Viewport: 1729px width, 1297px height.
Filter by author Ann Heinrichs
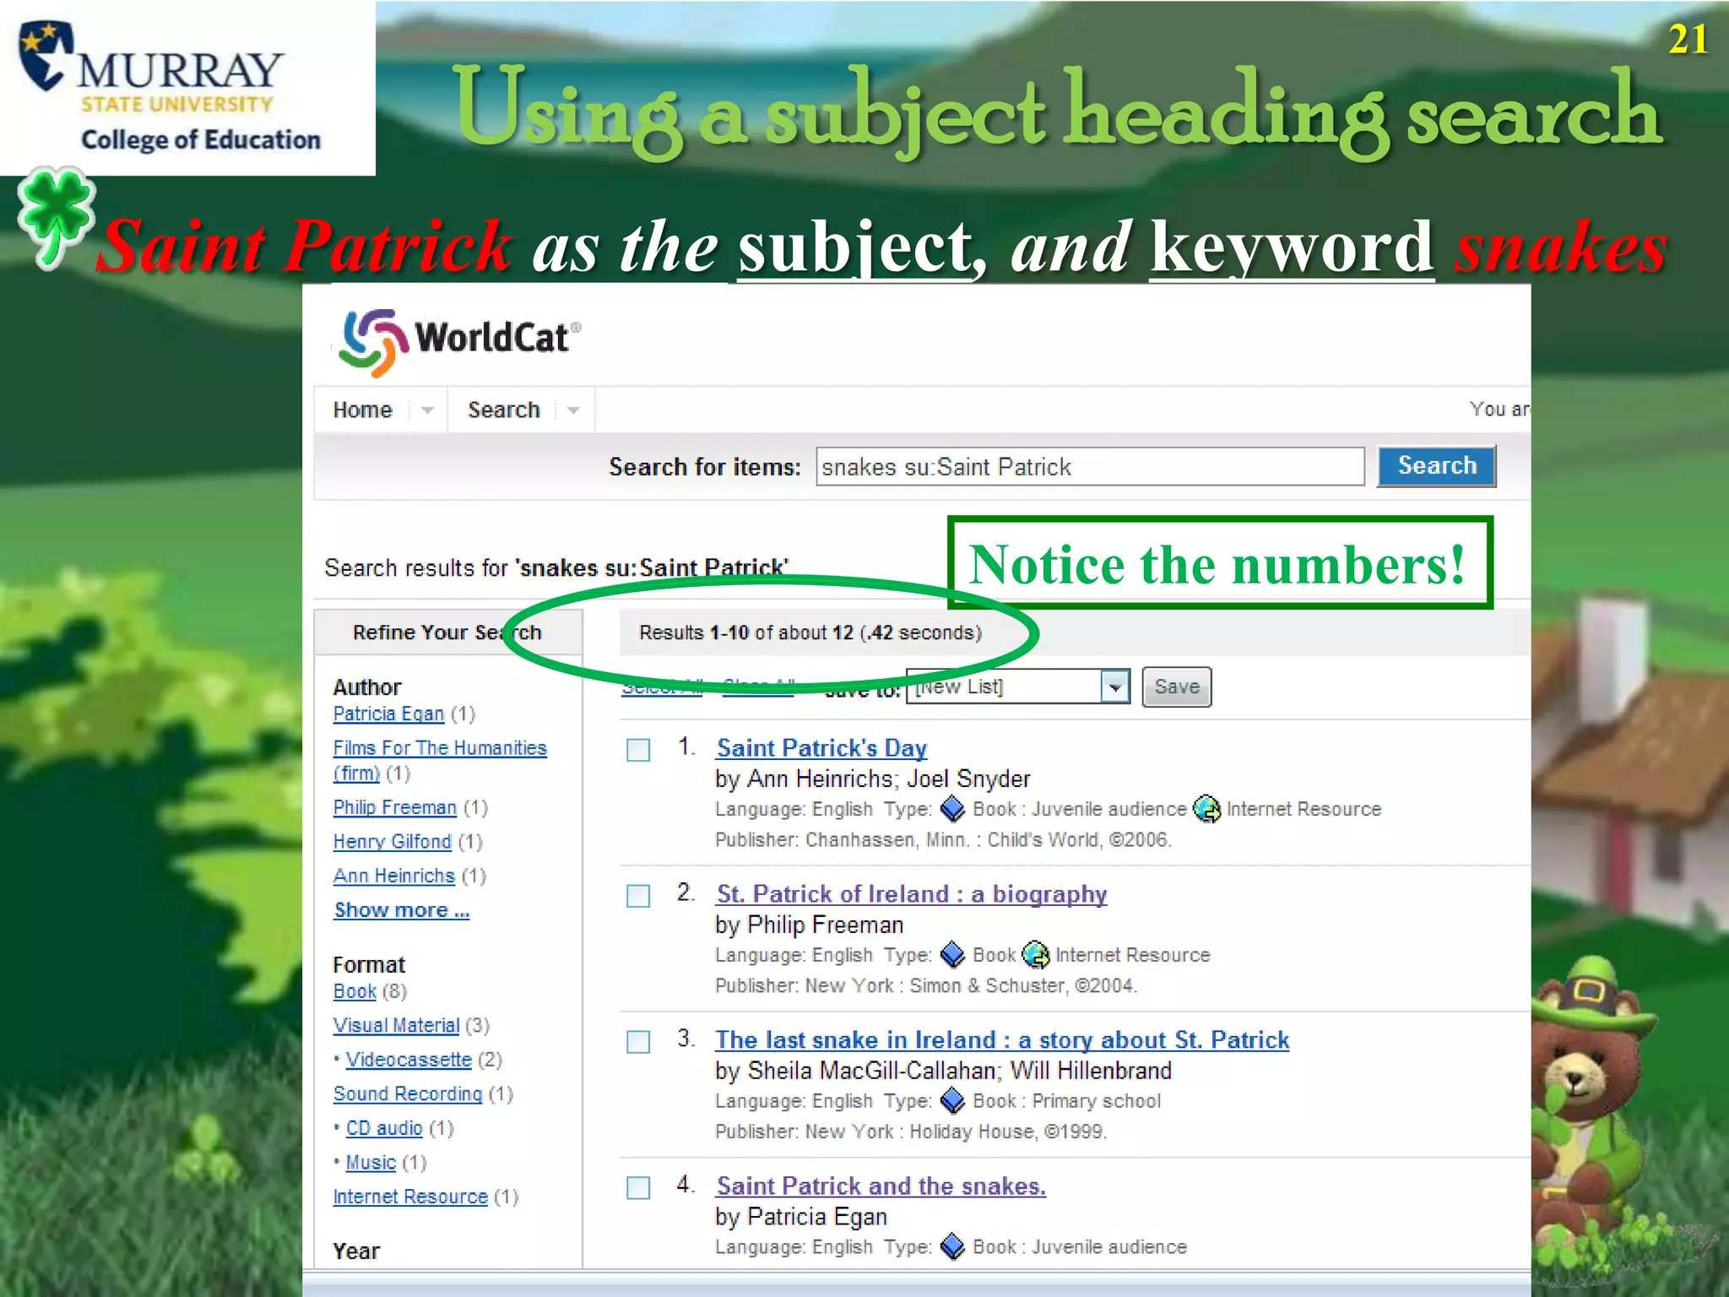pos(393,876)
